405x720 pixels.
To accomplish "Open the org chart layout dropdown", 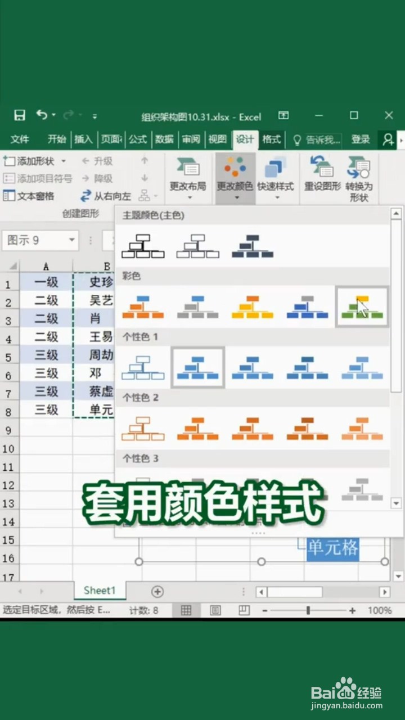I will coord(148,196).
